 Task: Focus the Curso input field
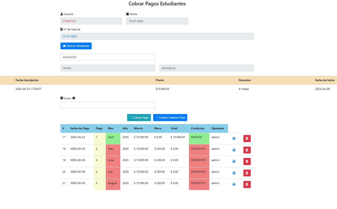pyautogui.click(x=108, y=105)
